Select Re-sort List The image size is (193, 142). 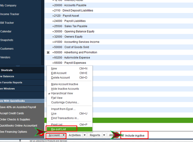[x=70, y=129]
